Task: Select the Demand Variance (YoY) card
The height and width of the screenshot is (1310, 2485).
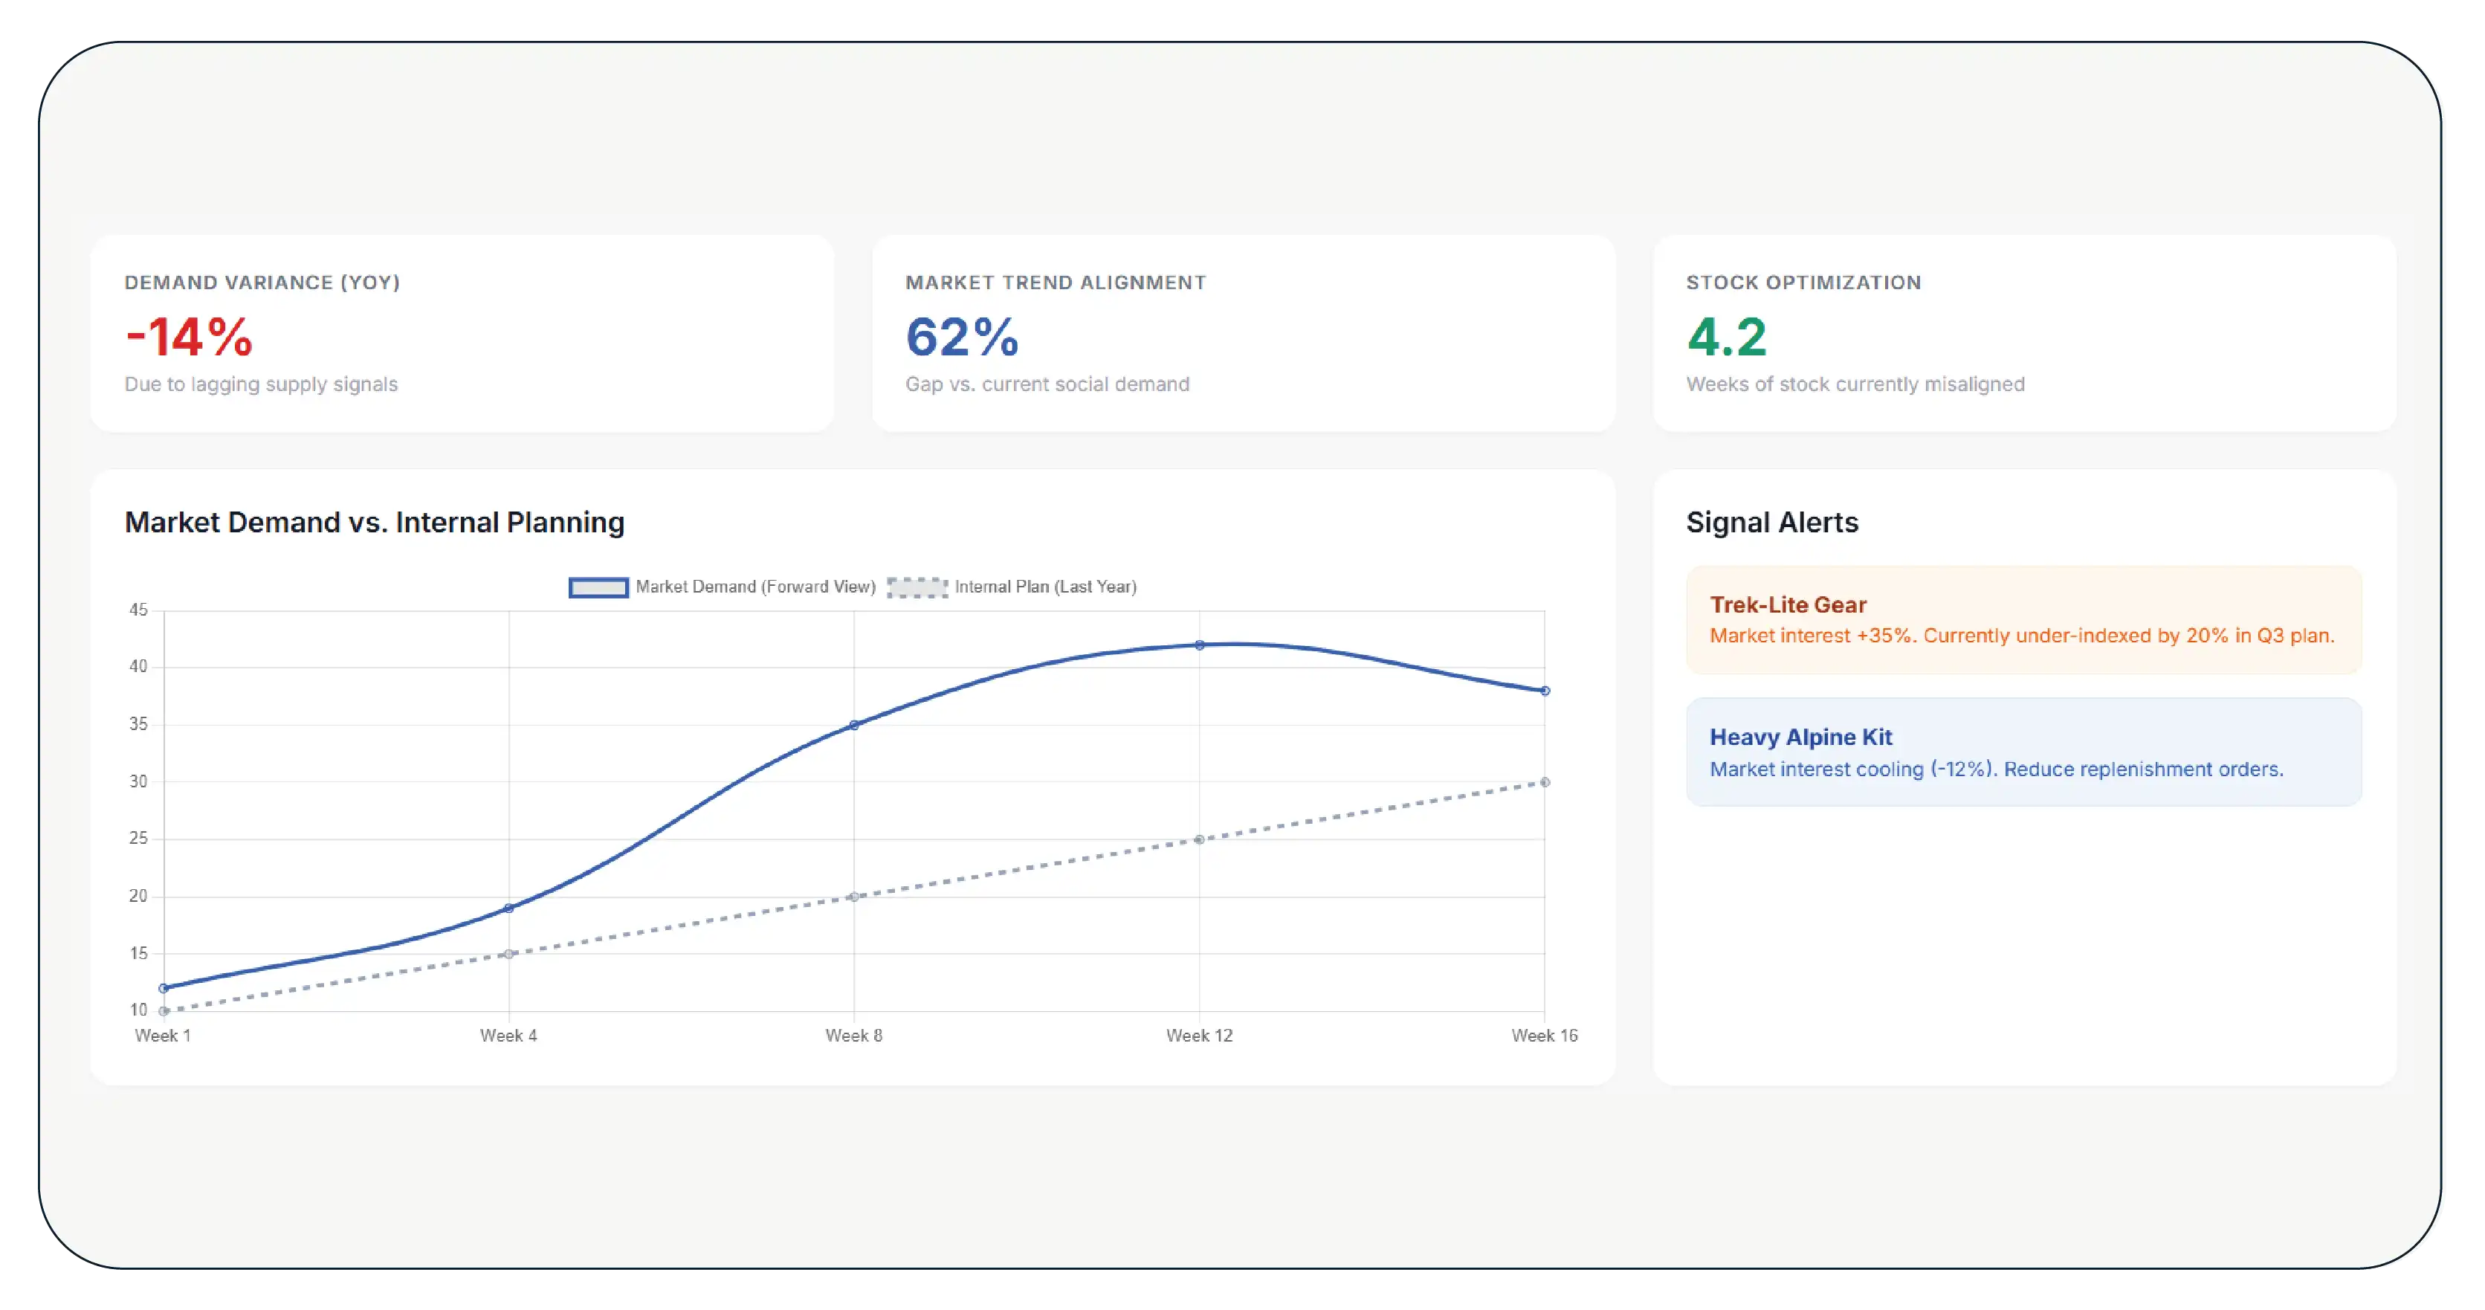Action: 462,334
